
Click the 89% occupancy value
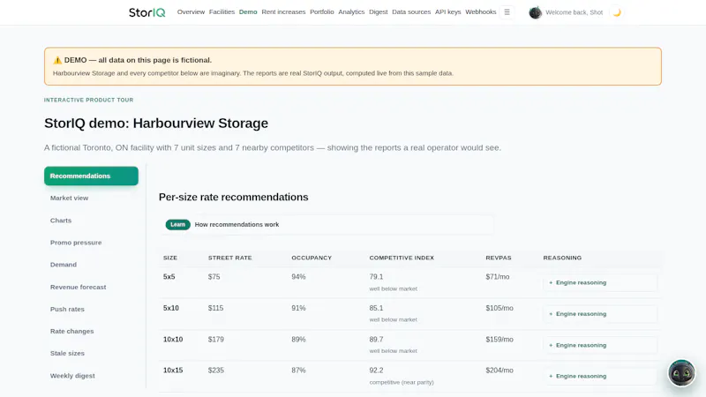click(x=298, y=340)
